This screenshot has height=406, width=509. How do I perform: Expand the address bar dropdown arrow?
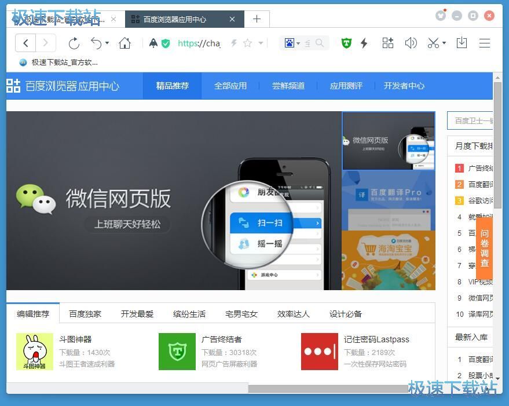pyautogui.click(x=261, y=43)
